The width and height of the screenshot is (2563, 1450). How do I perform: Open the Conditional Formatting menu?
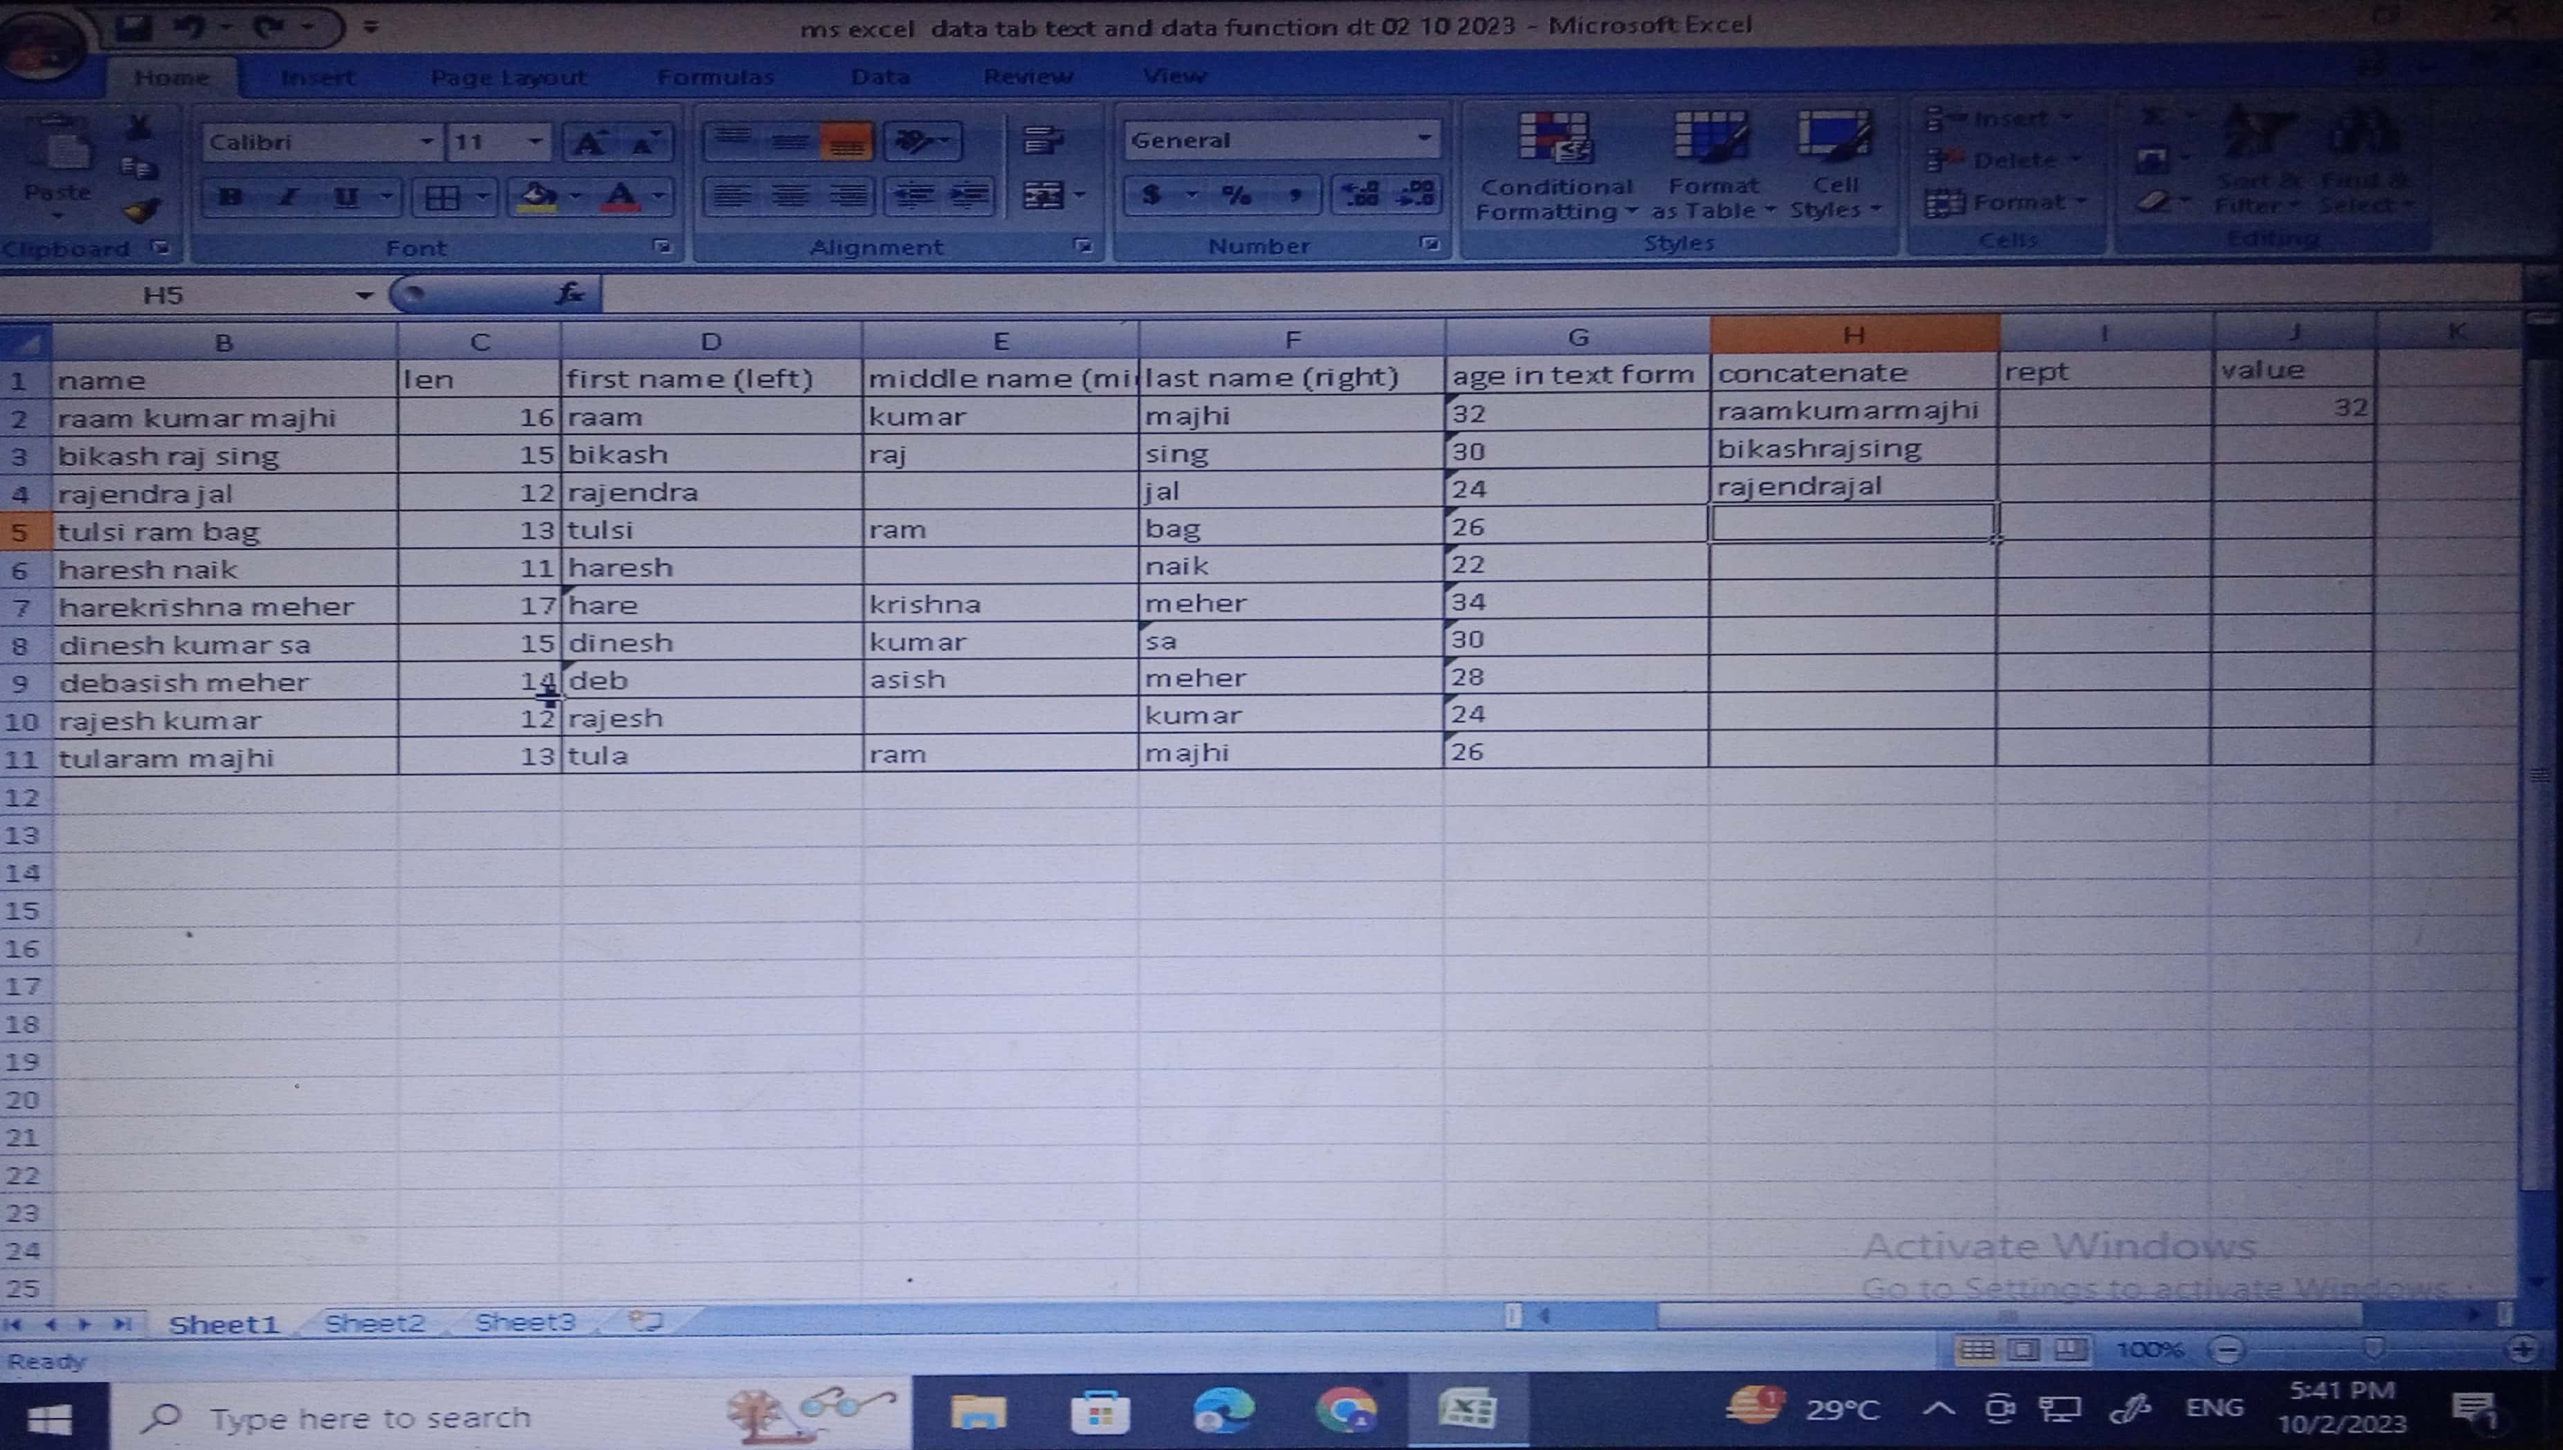(1555, 165)
